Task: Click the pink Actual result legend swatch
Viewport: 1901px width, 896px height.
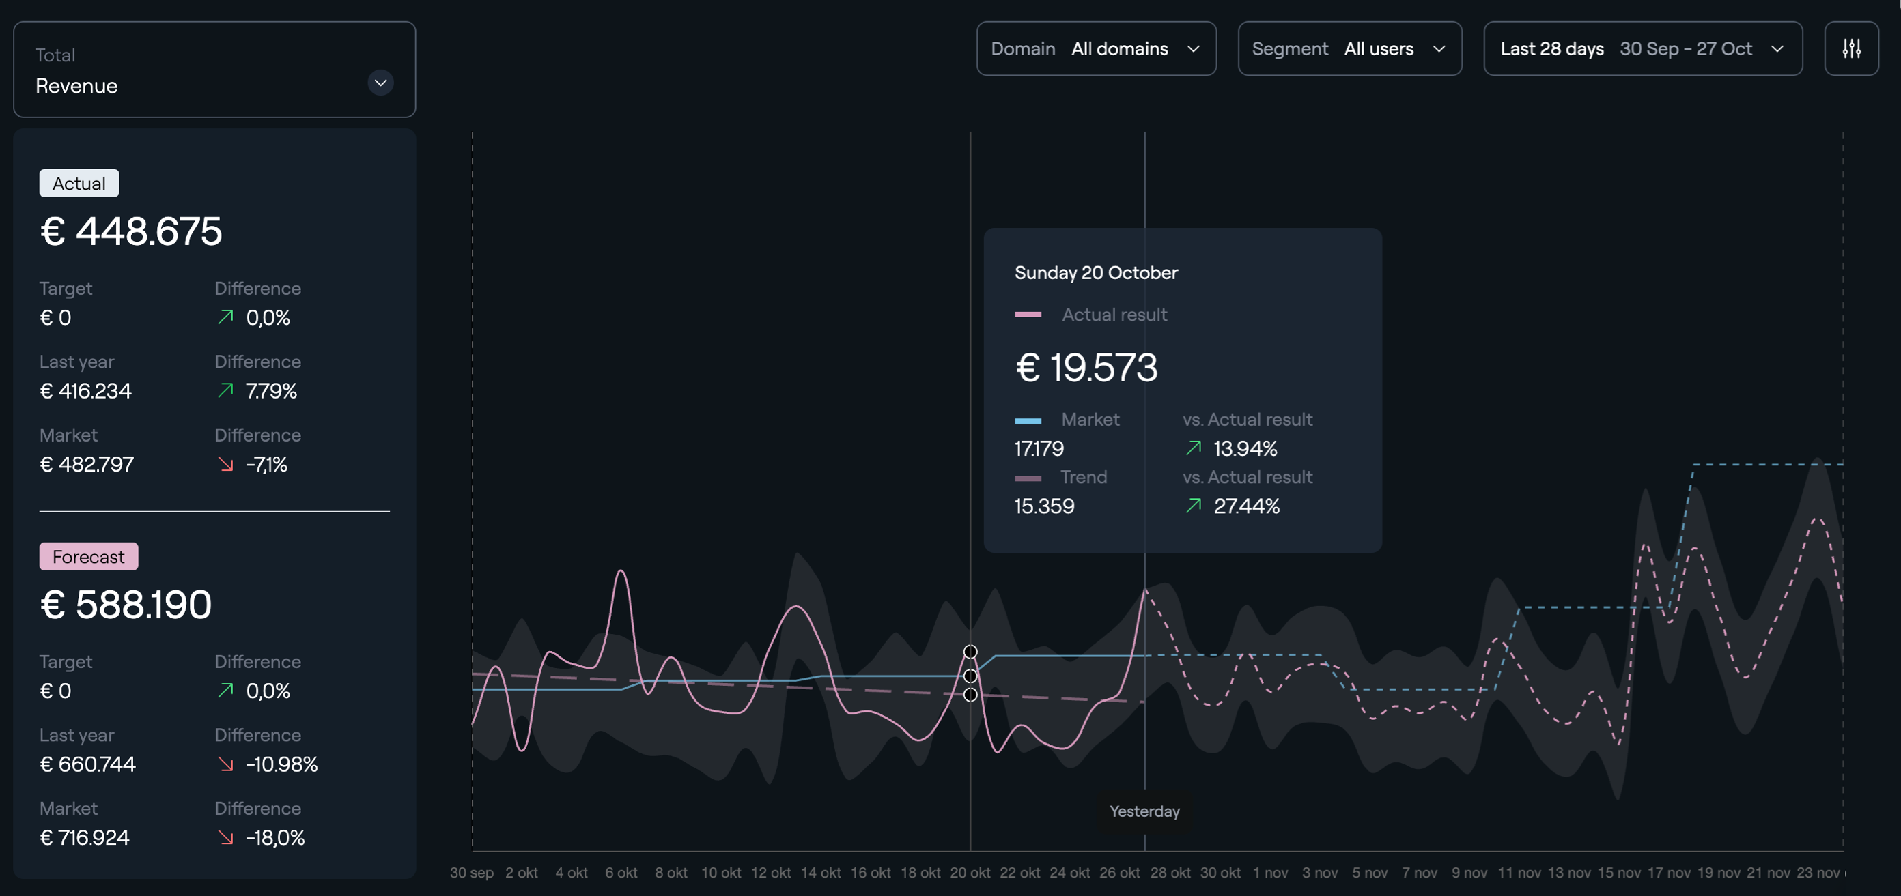Action: coord(1028,315)
